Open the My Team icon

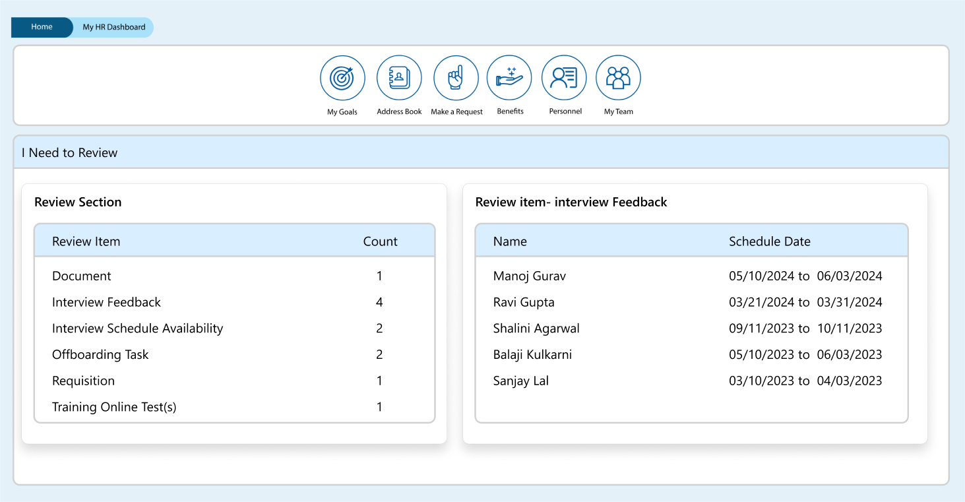618,78
